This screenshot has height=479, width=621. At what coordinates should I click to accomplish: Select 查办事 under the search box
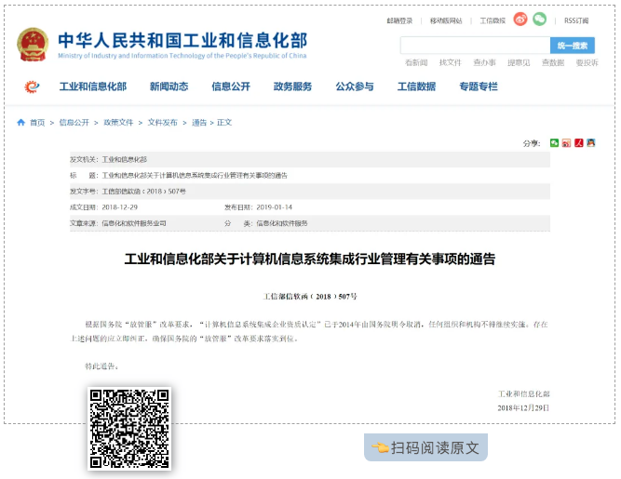click(484, 62)
